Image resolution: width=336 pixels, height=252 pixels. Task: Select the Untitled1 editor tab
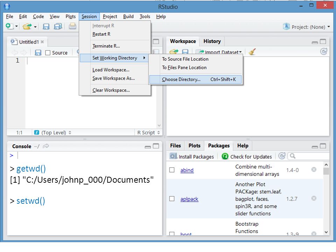click(27, 42)
